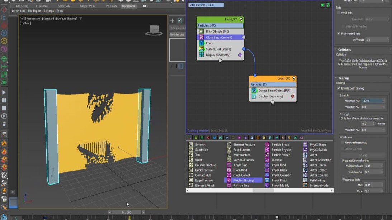The width and height of the screenshot is (392, 220).
Task: Select the Element Attach operator icon
Action: 190,185
